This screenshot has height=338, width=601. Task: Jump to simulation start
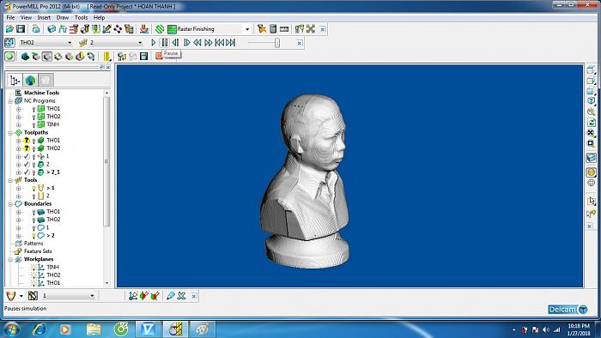point(219,43)
